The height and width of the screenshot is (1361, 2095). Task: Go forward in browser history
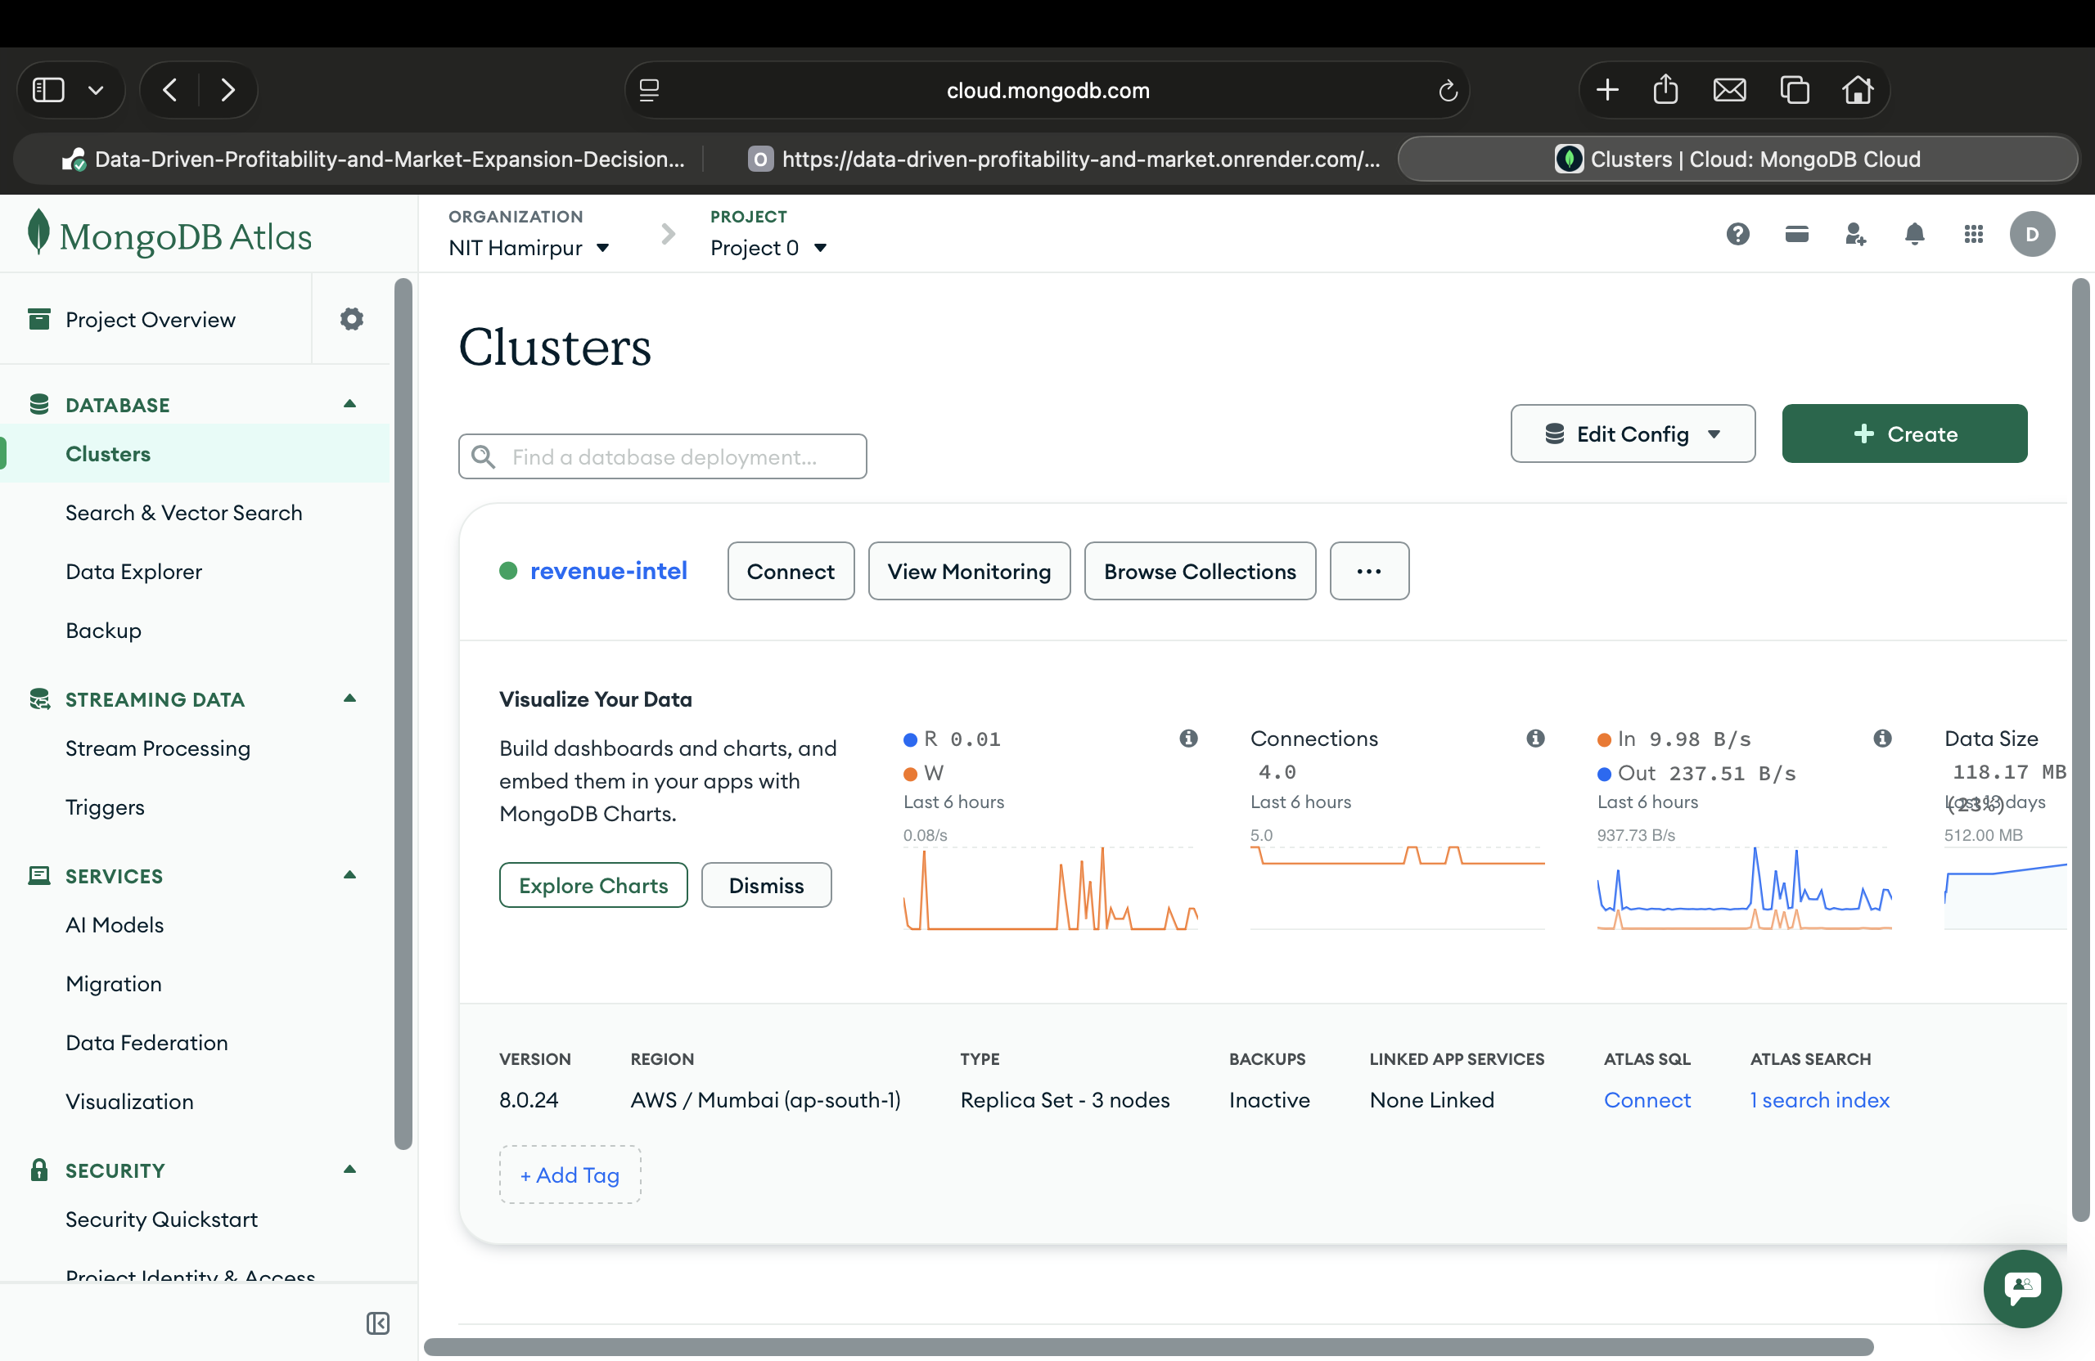click(x=228, y=90)
